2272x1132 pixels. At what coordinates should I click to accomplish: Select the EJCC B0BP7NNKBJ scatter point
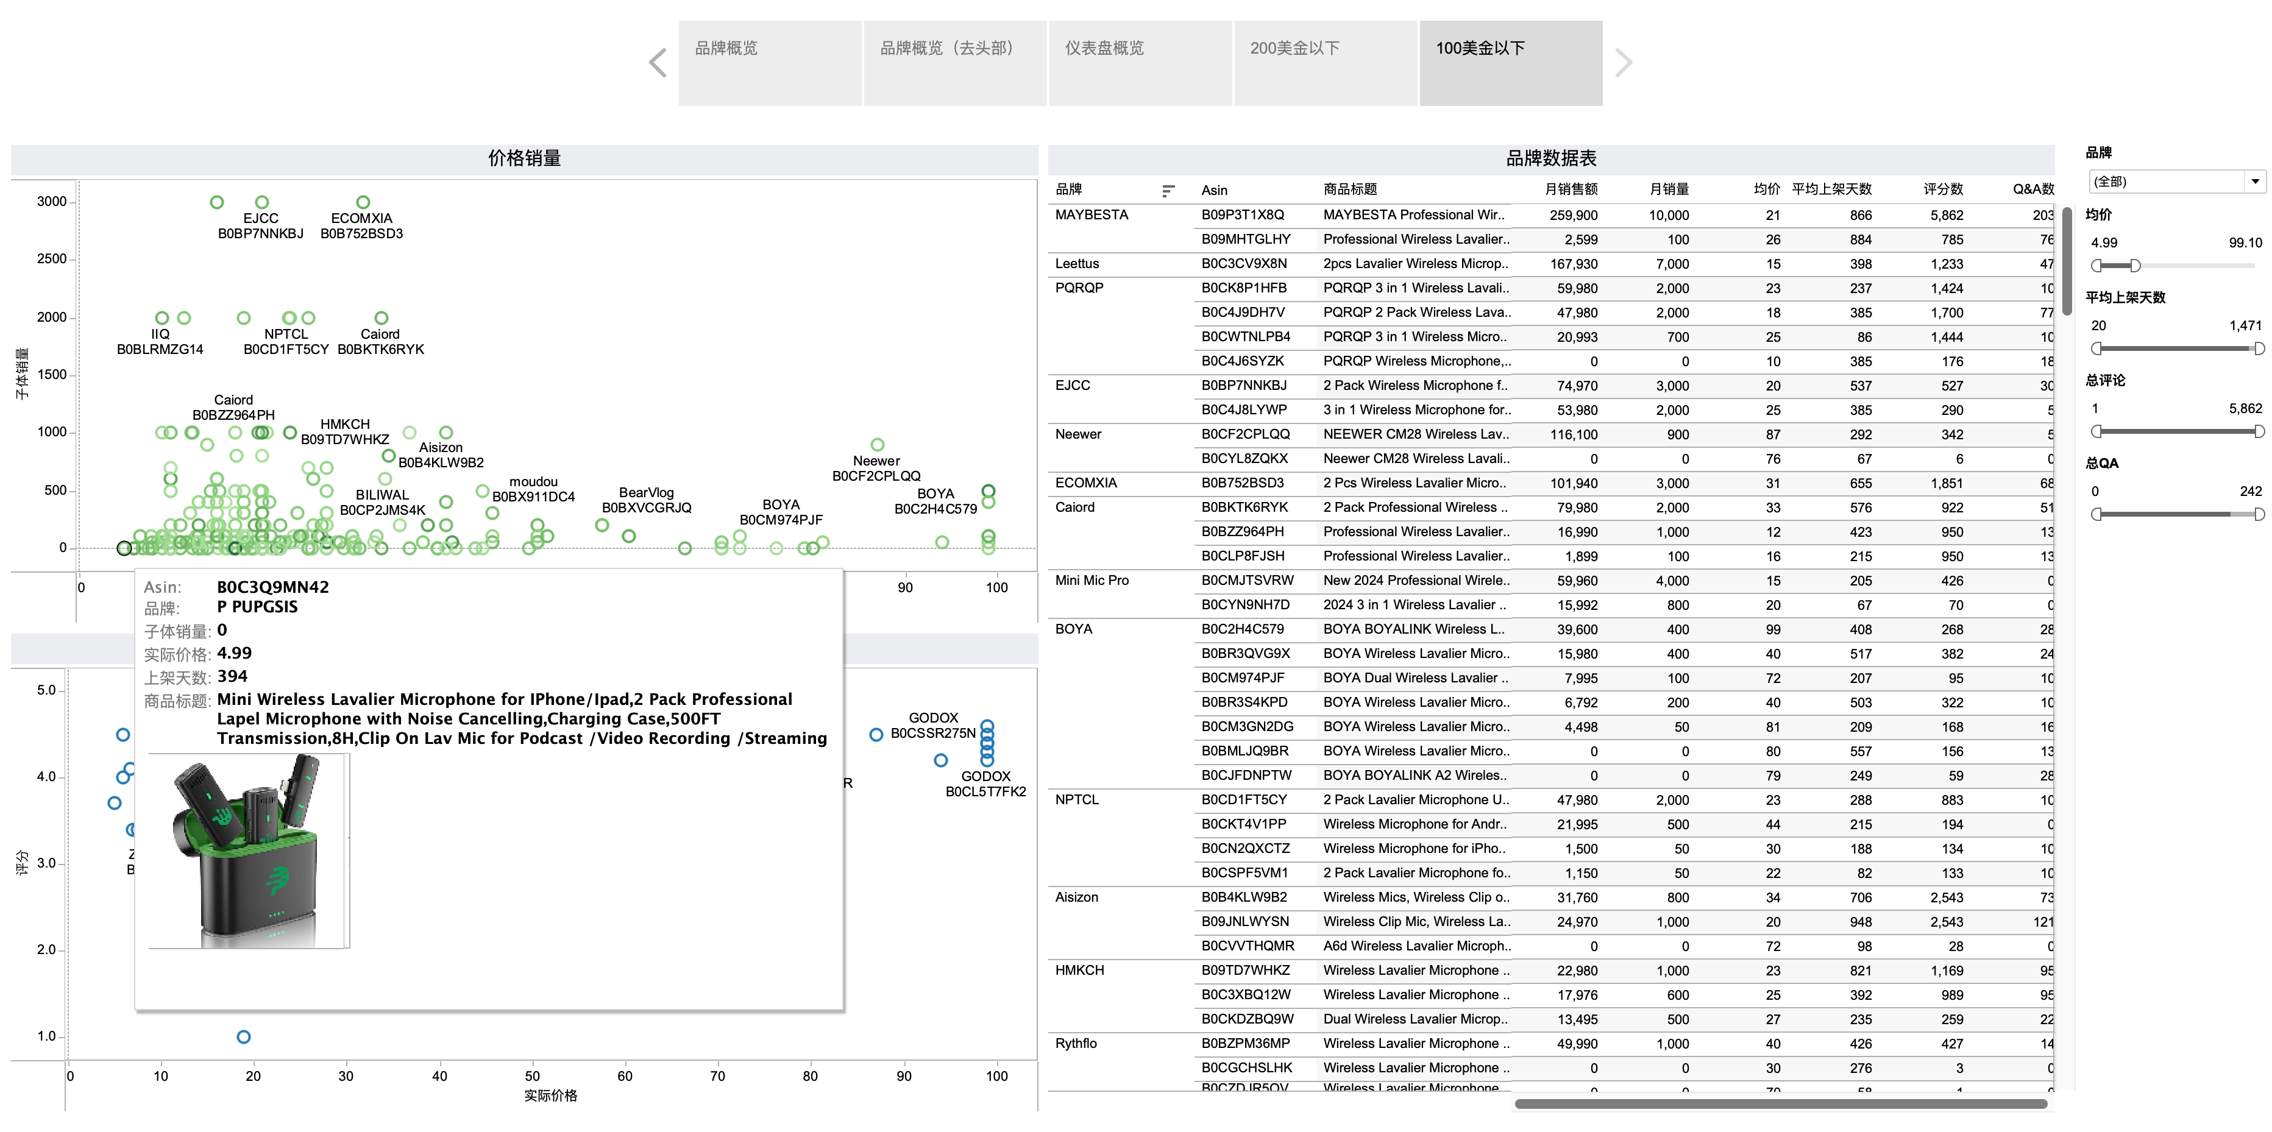262,202
